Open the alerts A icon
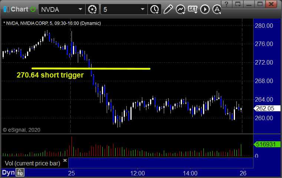Image resolution: width=282 pixels, height=178 pixels. (x=217, y=9)
